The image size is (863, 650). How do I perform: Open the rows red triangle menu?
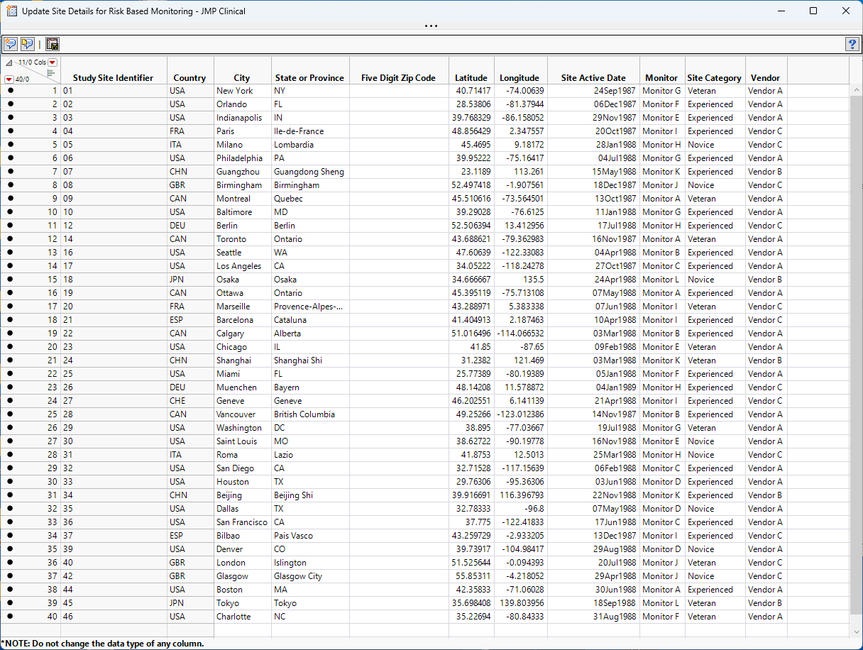(x=9, y=79)
